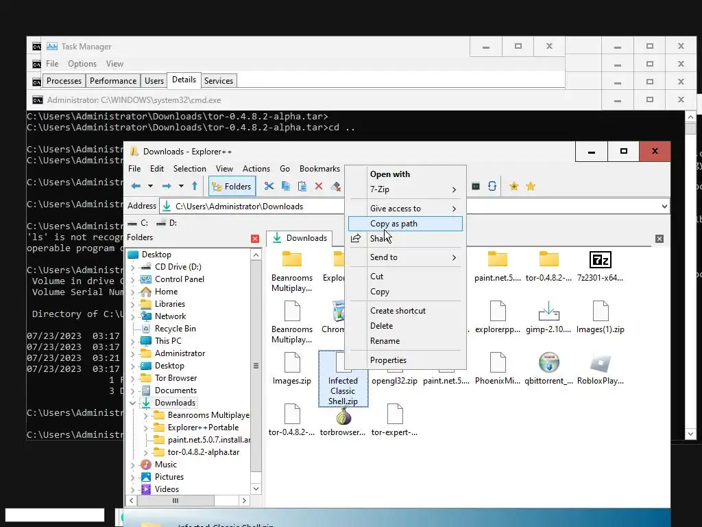Select the tor-expert file icon
The width and height of the screenshot is (702, 527).
394,421
